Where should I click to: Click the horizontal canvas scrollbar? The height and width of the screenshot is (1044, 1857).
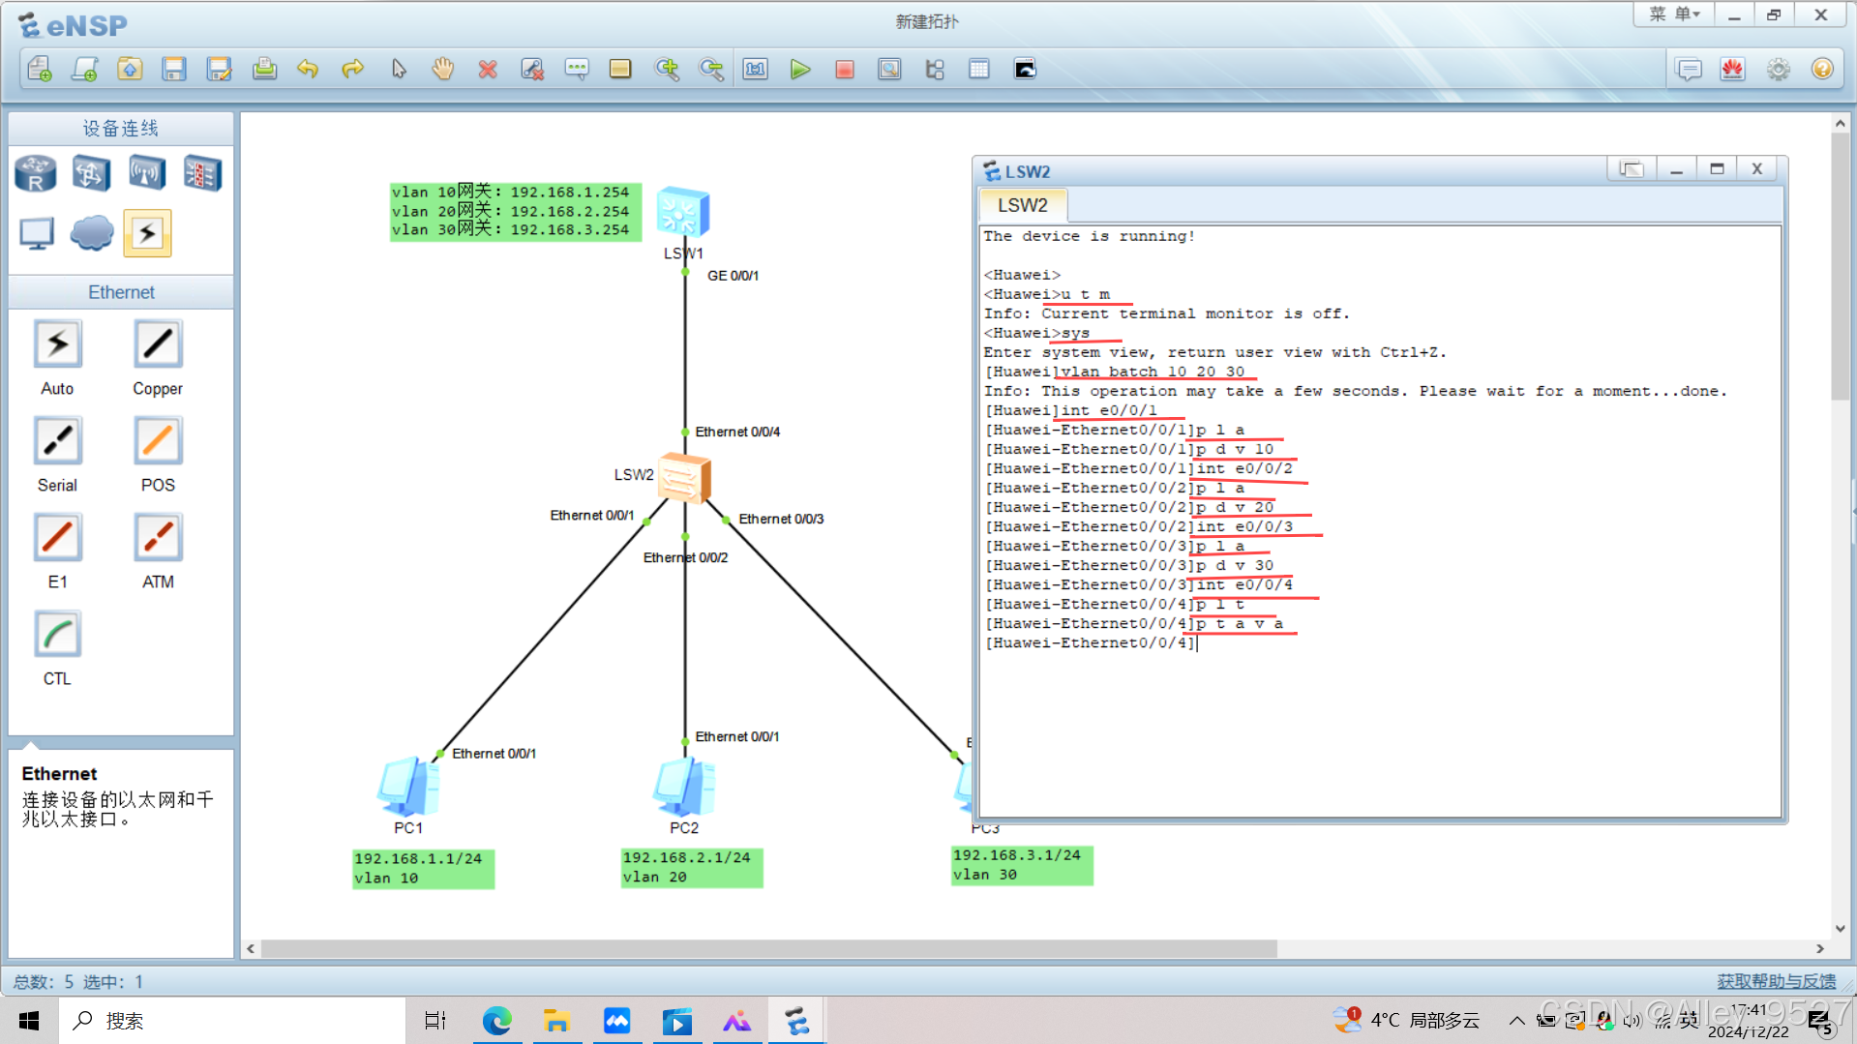point(769,948)
